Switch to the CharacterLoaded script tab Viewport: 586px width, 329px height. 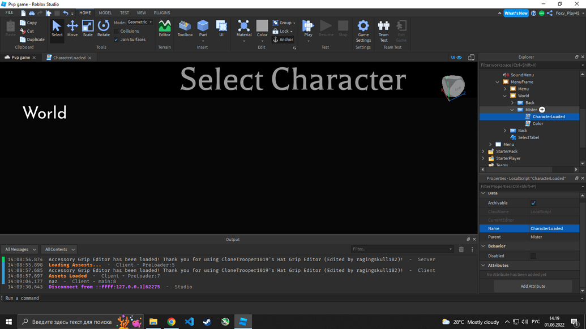tap(69, 58)
